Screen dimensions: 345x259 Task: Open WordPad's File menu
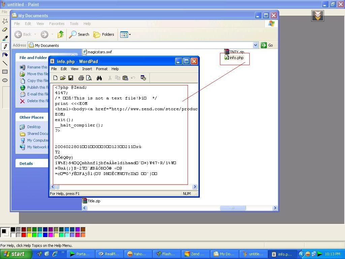(54, 69)
